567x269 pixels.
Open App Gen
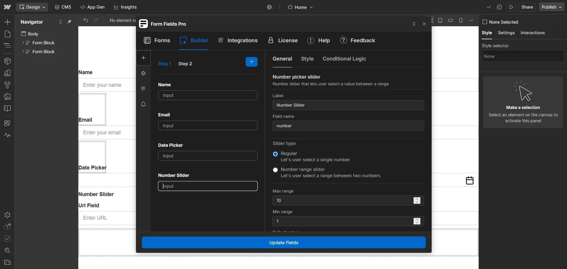coord(92,7)
